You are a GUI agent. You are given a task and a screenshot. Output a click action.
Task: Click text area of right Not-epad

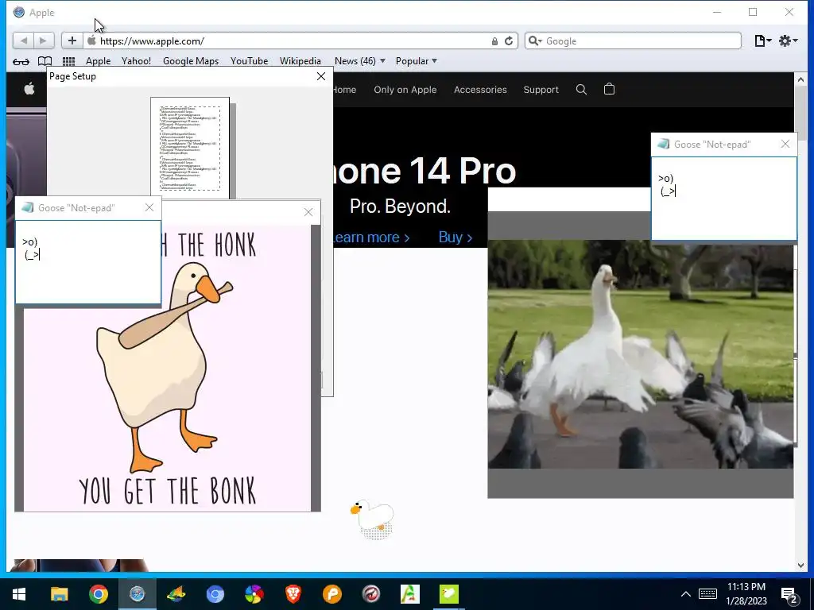724,199
